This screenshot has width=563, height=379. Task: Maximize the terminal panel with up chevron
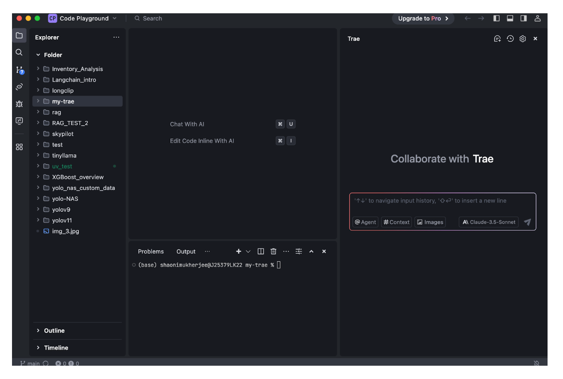[x=312, y=251]
